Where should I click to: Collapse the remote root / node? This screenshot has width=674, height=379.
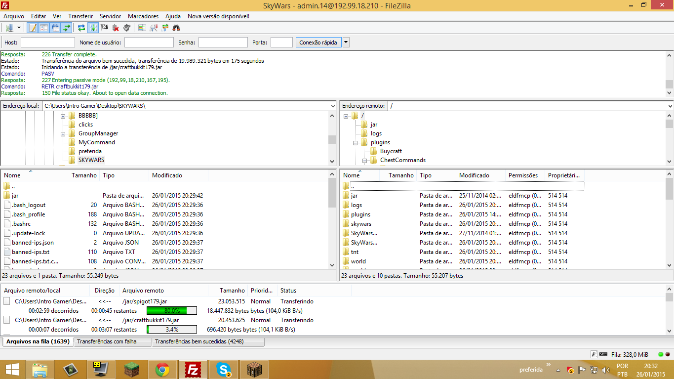(347, 116)
